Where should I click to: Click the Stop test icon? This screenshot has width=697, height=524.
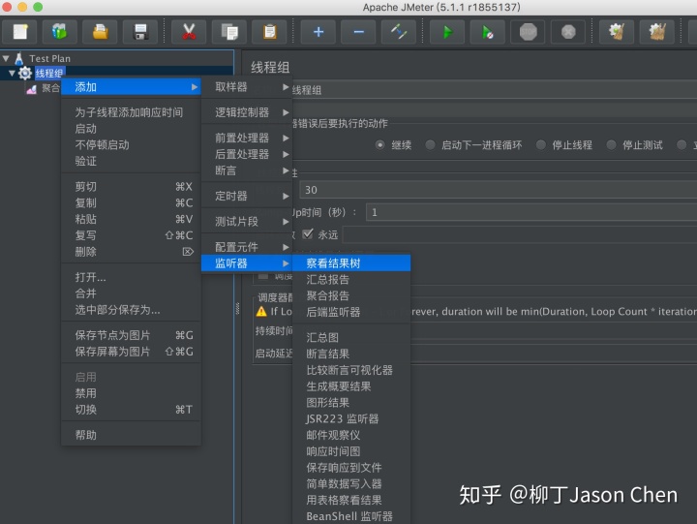(529, 32)
